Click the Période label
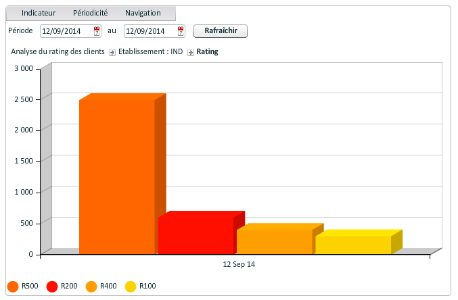The image size is (458, 300). pyautogui.click(x=20, y=30)
